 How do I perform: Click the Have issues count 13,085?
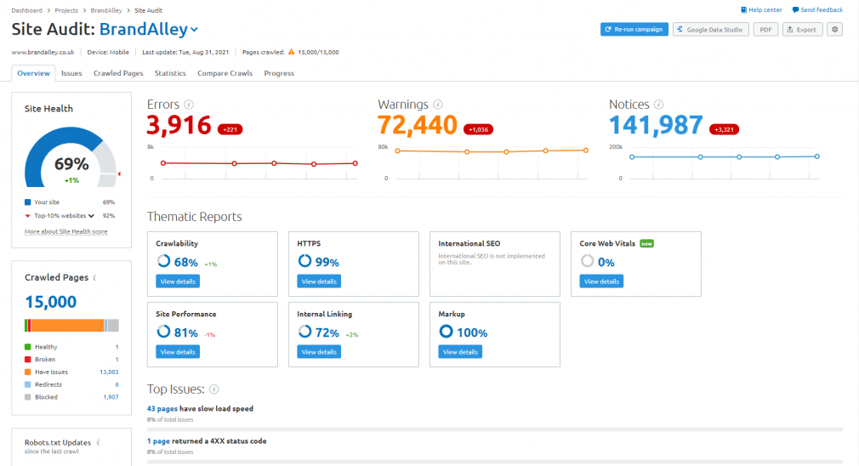pos(109,372)
